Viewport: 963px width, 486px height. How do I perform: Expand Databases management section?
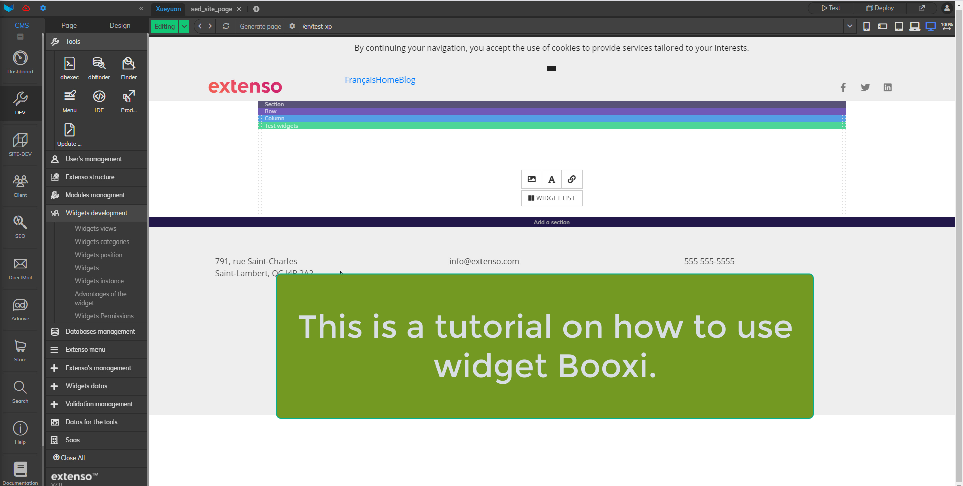(96, 332)
